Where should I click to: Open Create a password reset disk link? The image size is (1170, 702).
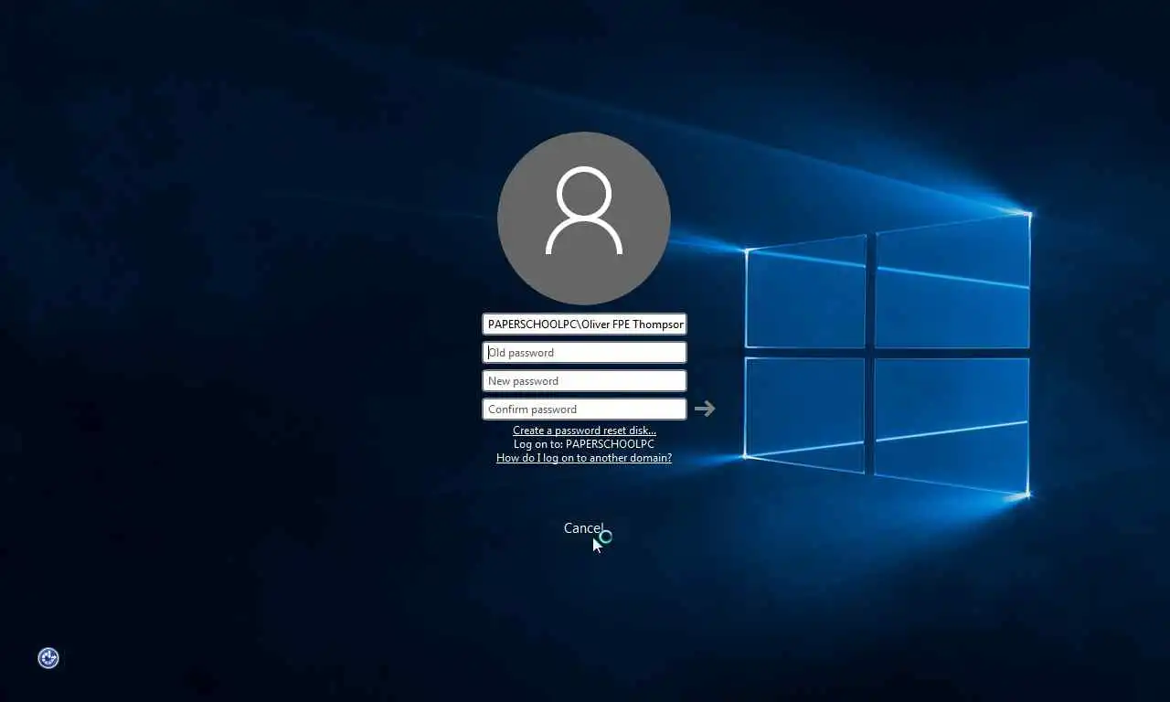coord(584,431)
